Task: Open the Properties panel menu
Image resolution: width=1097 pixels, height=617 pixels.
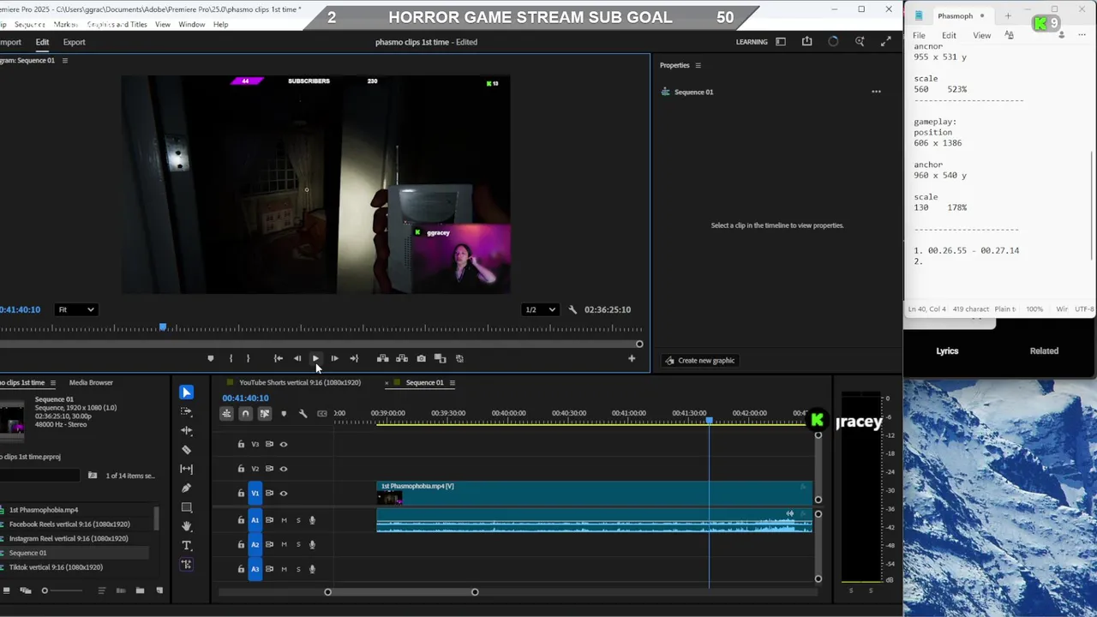Action: click(x=698, y=65)
